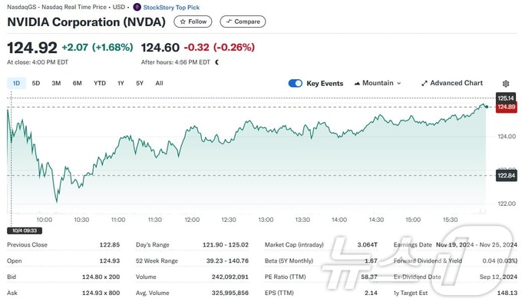Viewport: 522px width, 305px height.
Task: View the All time range
Action: (159, 83)
